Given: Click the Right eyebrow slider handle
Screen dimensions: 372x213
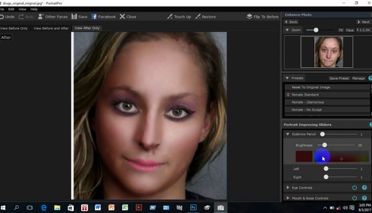Looking at the screenshot, I should pyautogui.click(x=326, y=177).
